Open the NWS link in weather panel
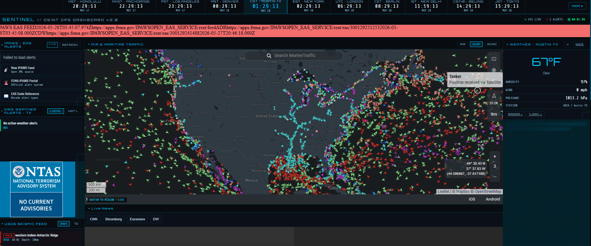Viewport: 591px width, 246px height. point(579,45)
